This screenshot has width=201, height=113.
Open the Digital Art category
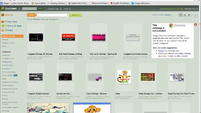[6, 55]
